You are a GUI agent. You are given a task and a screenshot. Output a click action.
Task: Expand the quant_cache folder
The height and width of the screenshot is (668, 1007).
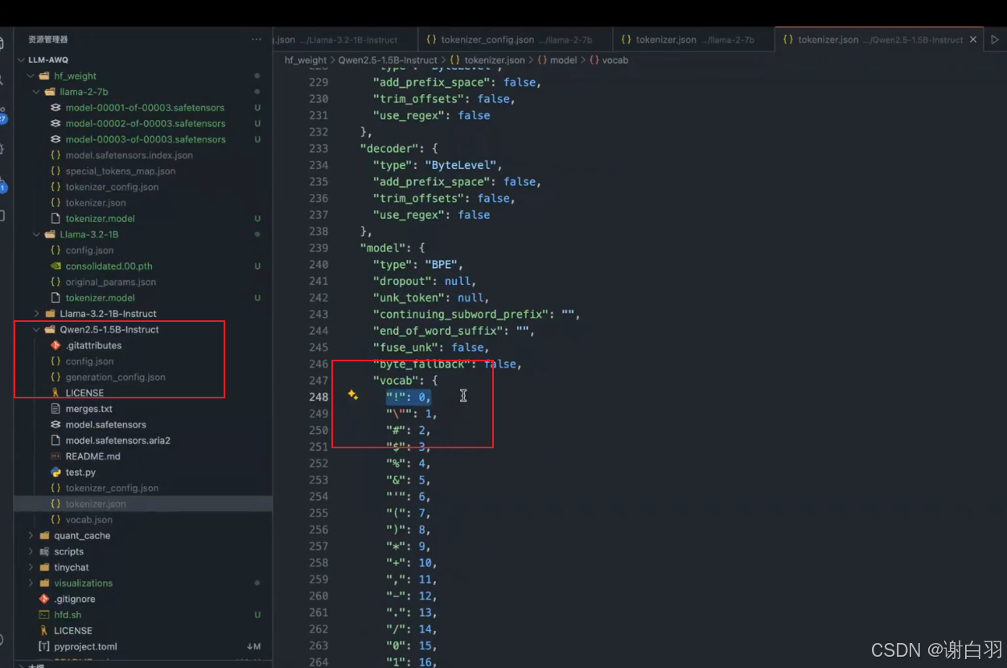click(31, 536)
